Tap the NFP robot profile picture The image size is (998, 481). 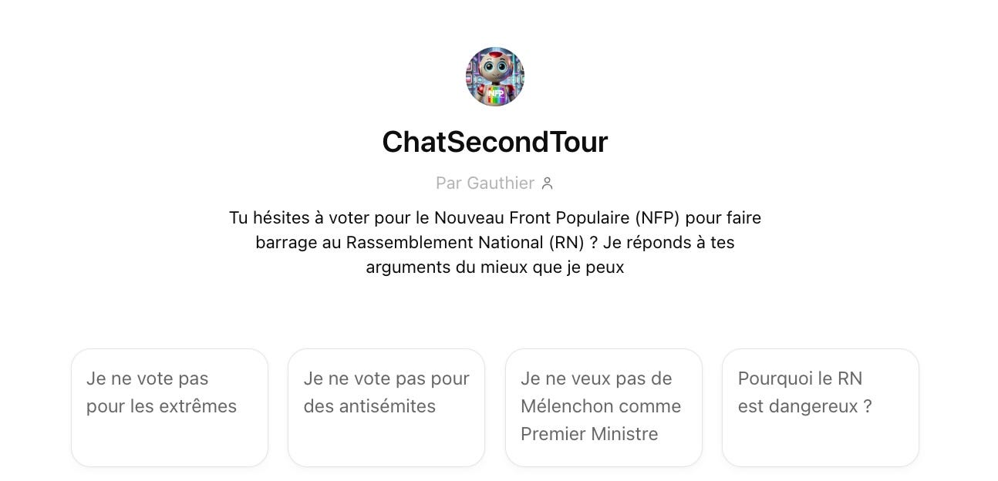click(495, 76)
